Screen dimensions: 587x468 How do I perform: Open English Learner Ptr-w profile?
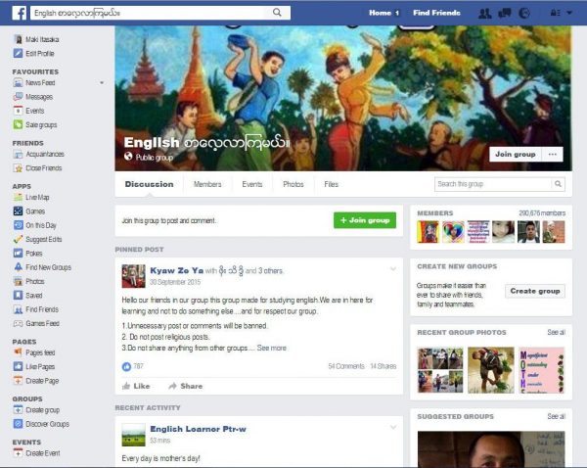point(198,429)
